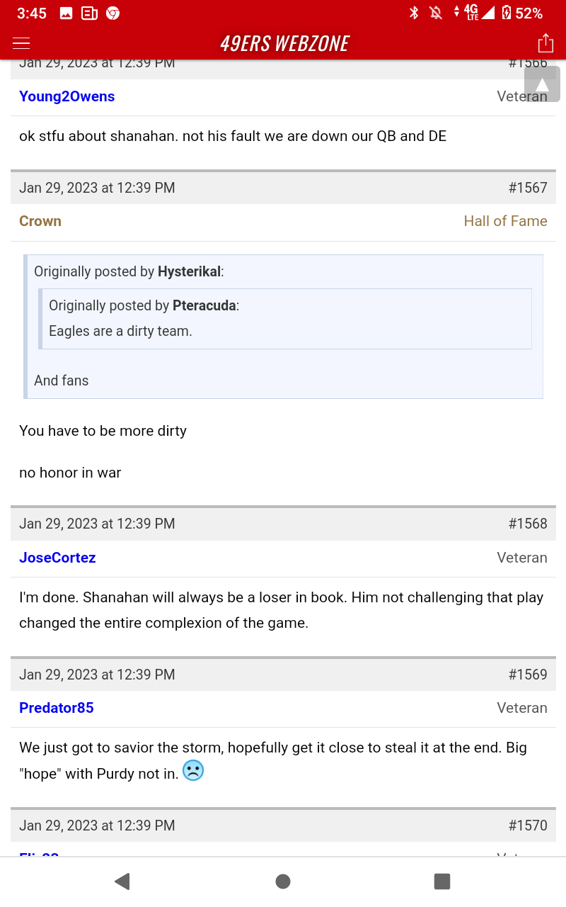The height and width of the screenshot is (907, 566).
Task: Open post permalink #1567
Action: click(528, 188)
